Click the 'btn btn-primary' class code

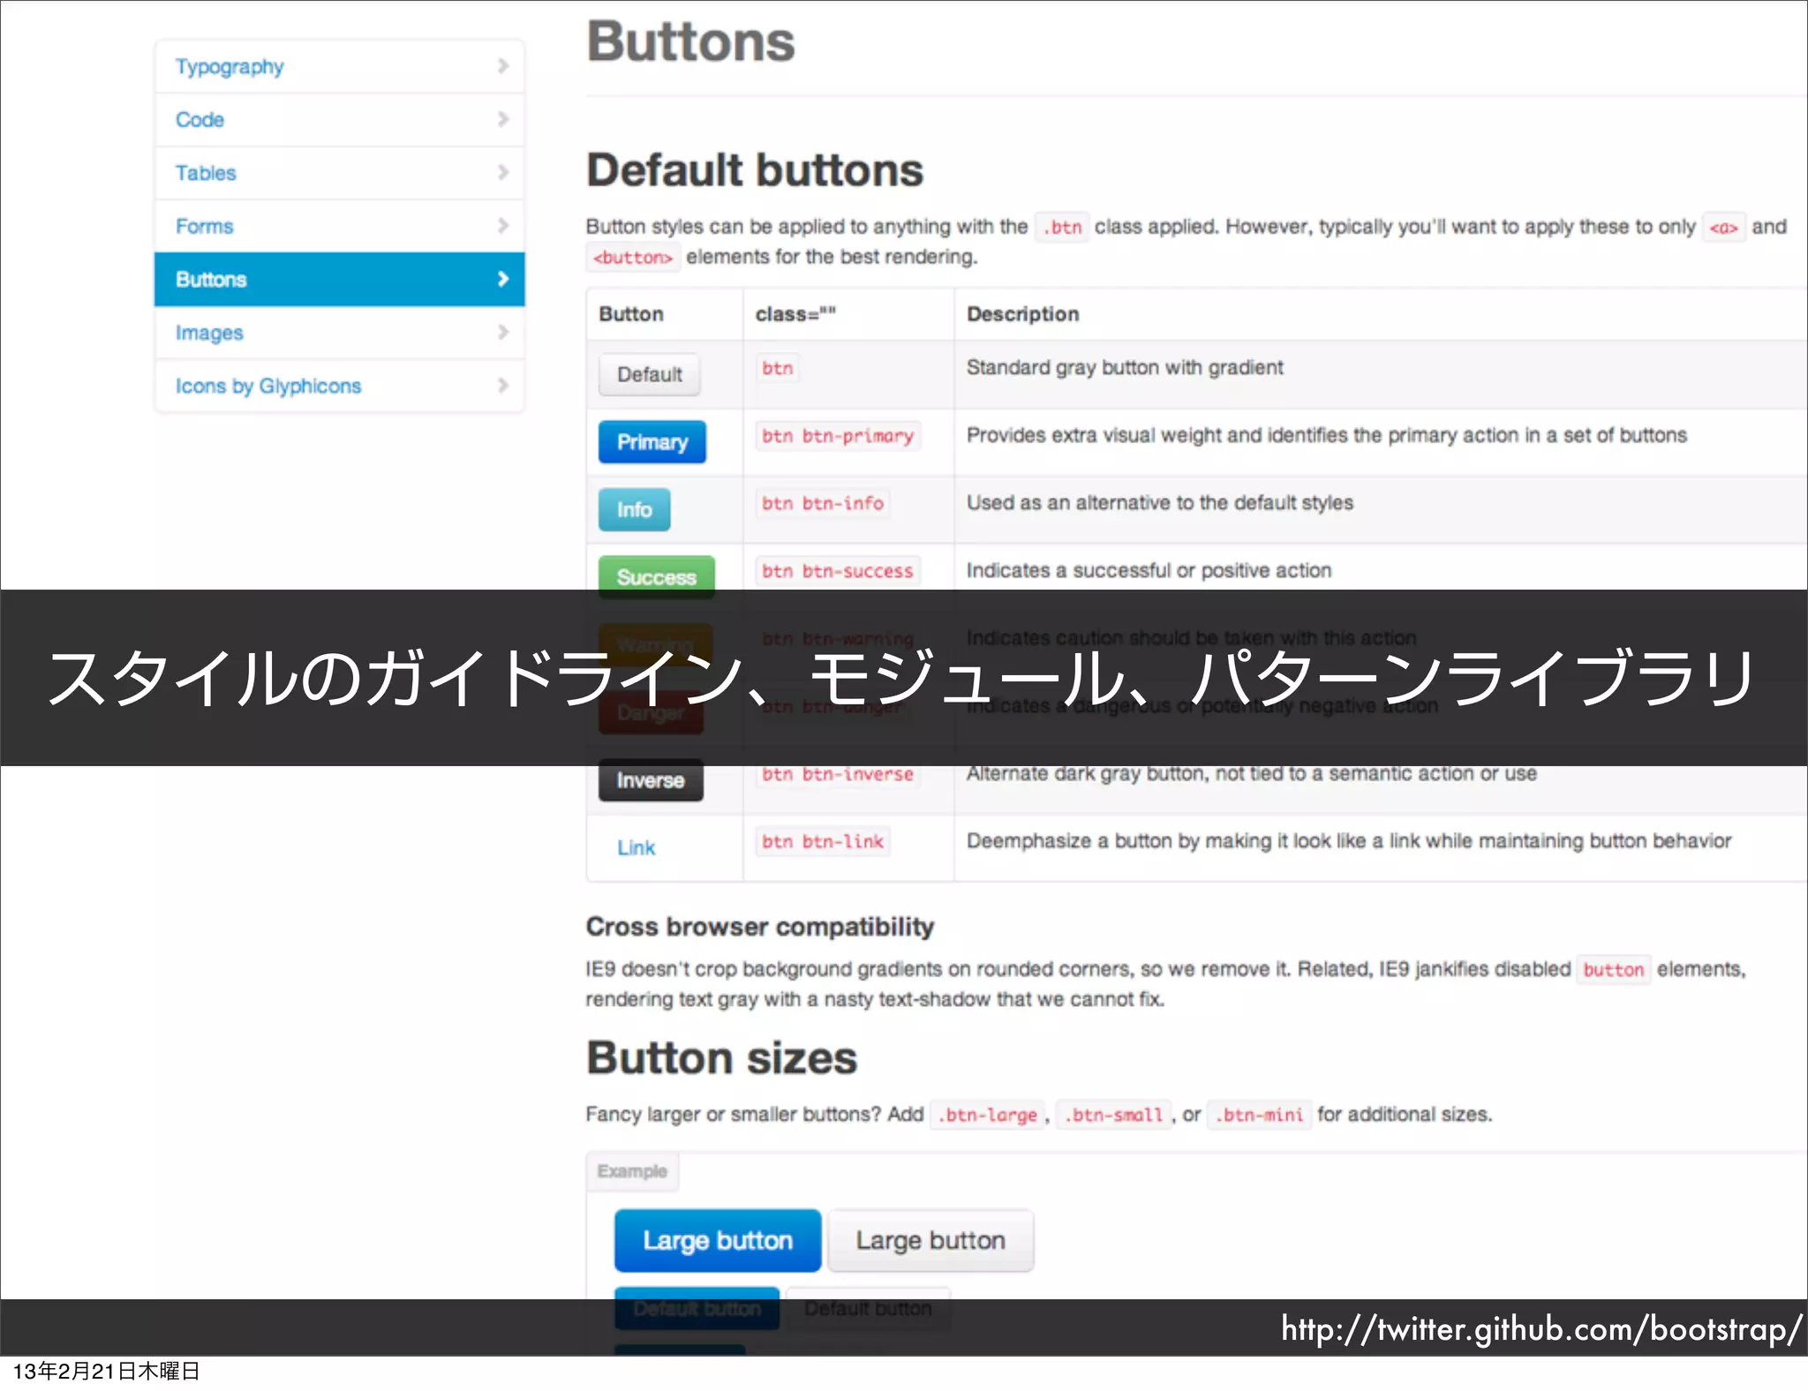point(838,436)
